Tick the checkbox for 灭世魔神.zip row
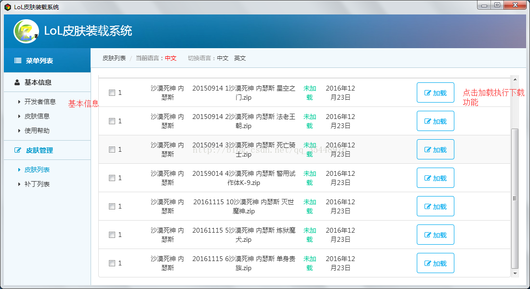The width and height of the screenshot is (530, 289). [112, 206]
